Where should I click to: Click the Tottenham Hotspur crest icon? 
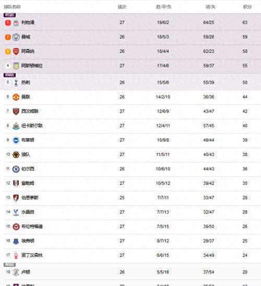(x=16, y=83)
